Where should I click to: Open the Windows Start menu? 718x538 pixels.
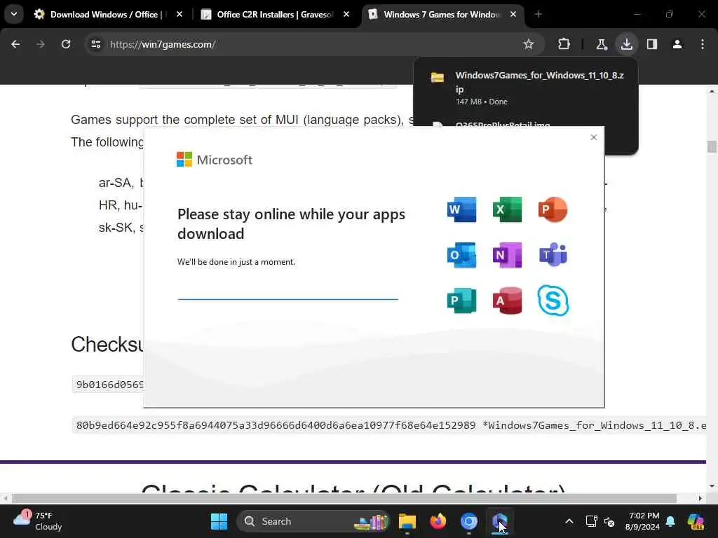click(x=219, y=521)
